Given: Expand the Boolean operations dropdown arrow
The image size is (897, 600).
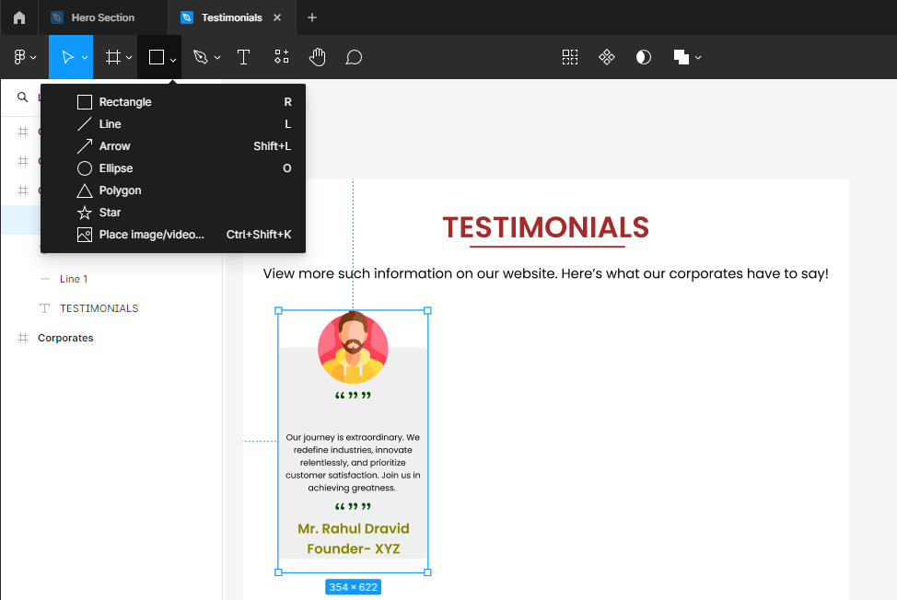Looking at the screenshot, I should [698, 58].
